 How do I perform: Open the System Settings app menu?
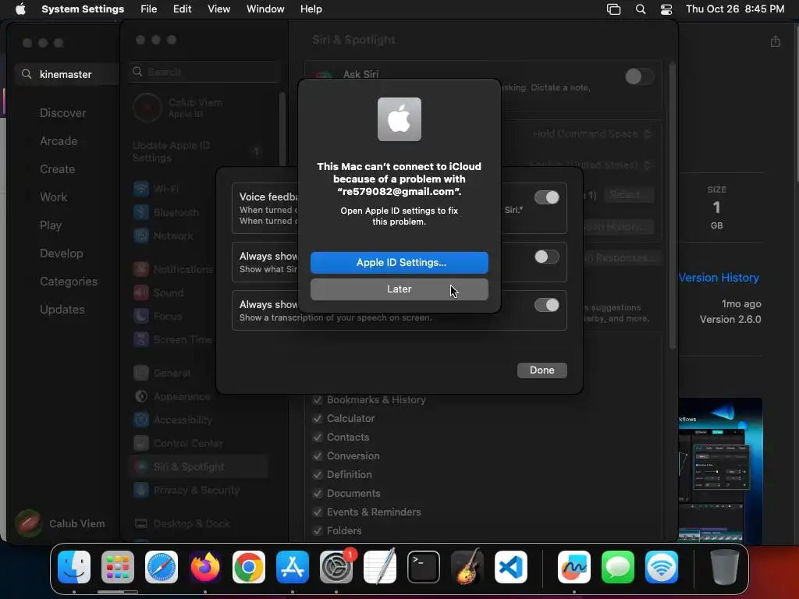coord(83,9)
